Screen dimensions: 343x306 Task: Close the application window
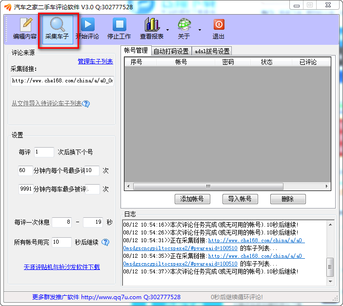pyautogui.click(x=328, y=5)
